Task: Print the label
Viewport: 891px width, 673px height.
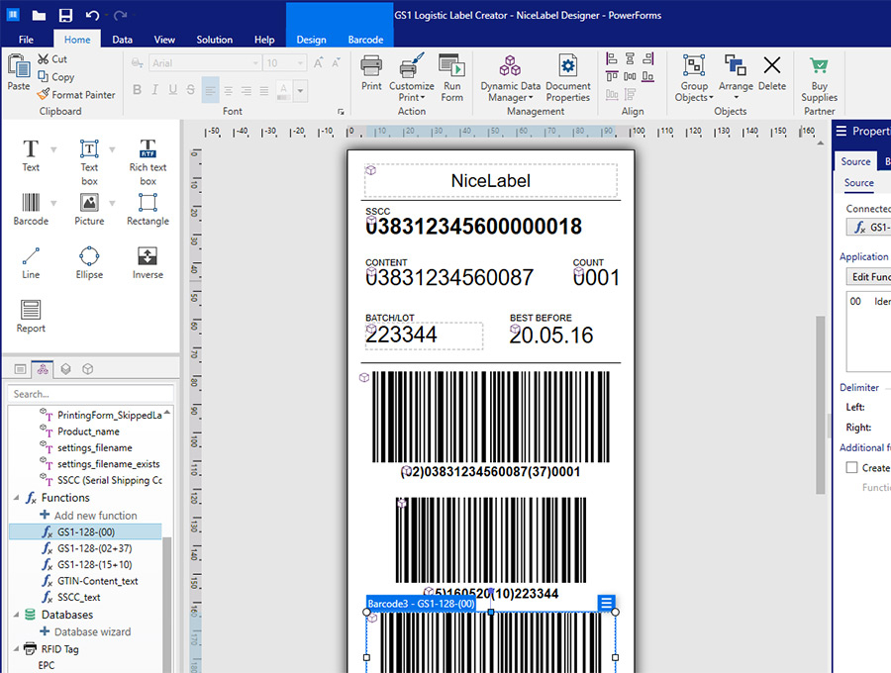Action: (371, 72)
